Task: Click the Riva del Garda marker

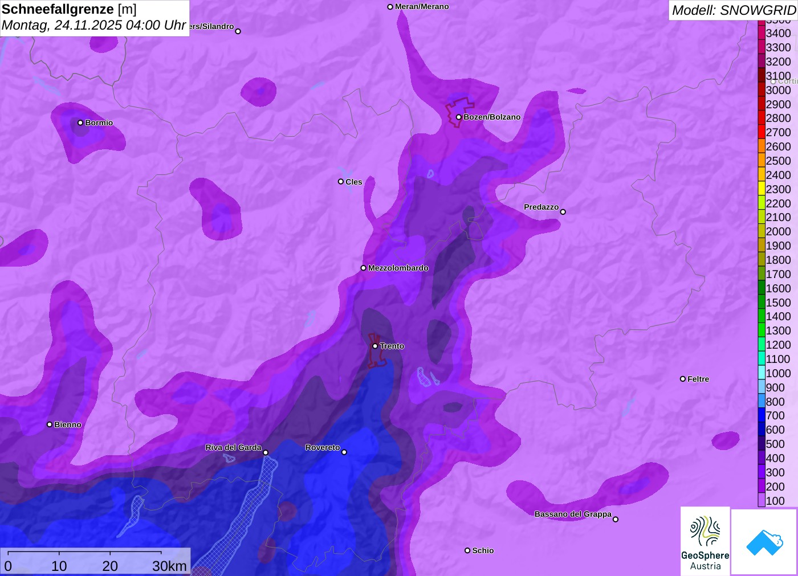Action: coord(266,452)
